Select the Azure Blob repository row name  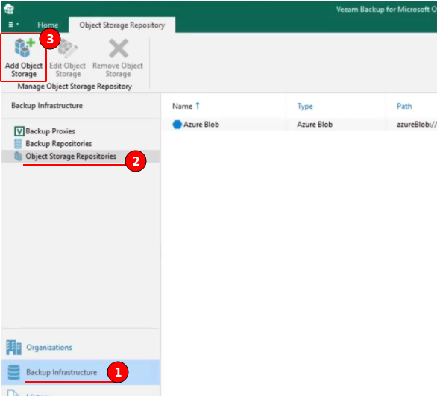tap(201, 125)
